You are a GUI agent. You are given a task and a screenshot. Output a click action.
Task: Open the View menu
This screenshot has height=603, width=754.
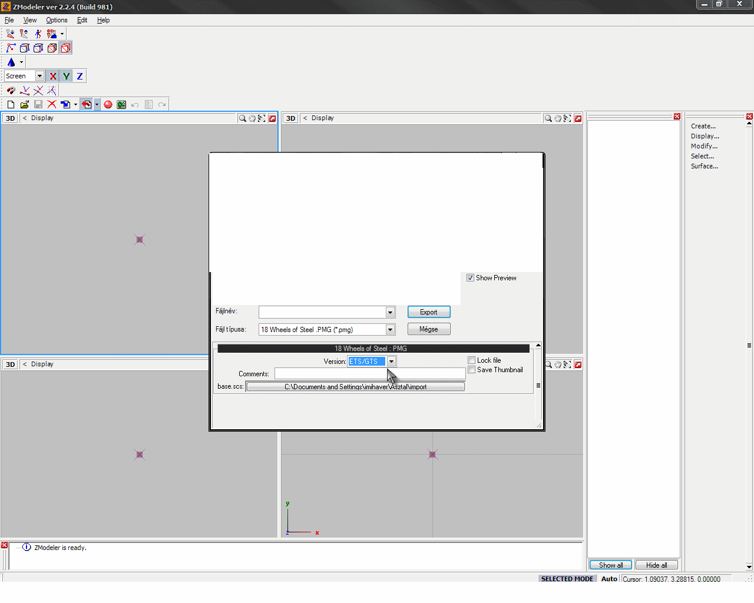point(29,20)
